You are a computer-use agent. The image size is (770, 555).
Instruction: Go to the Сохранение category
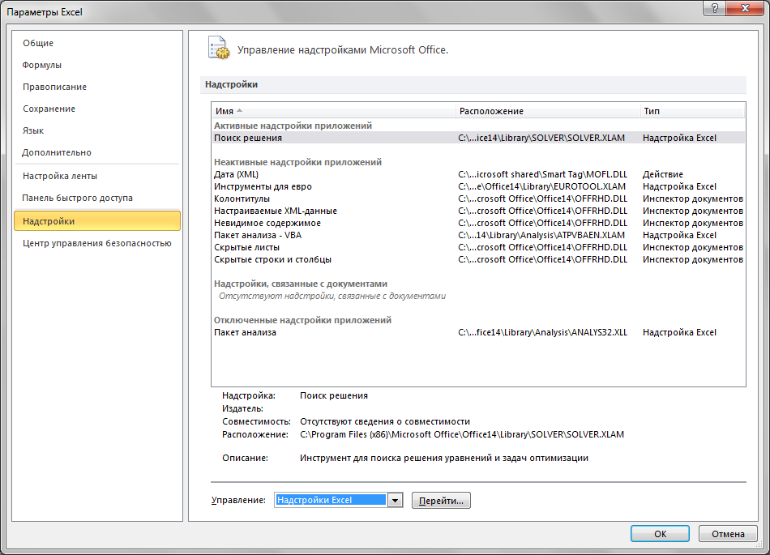49,109
